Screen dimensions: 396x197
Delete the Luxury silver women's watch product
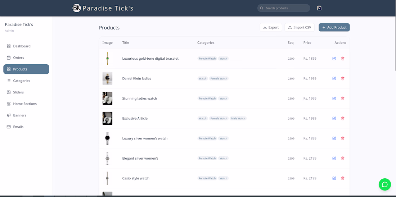tap(343, 138)
